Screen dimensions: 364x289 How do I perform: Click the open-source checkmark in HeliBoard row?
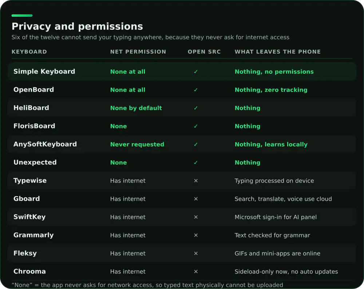pyautogui.click(x=196, y=108)
